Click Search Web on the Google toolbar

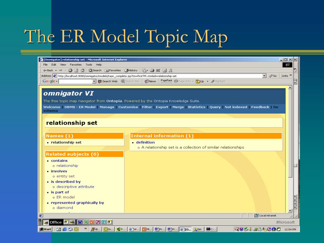[x=108, y=81]
